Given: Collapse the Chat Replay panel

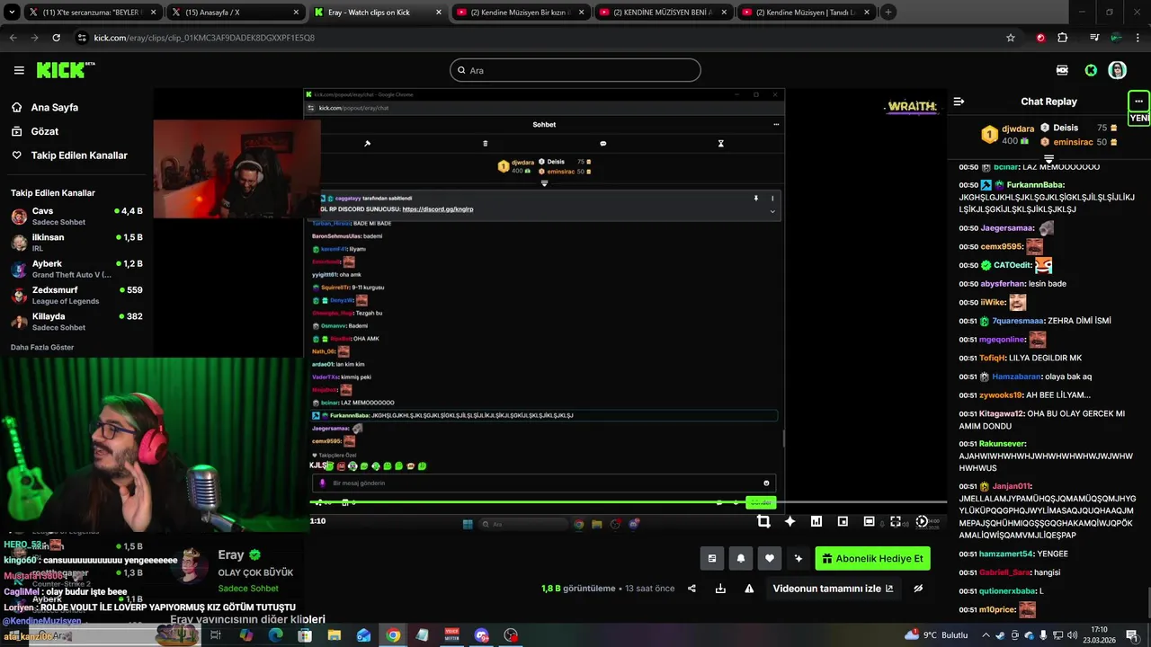Looking at the screenshot, I should [x=959, y=102].
